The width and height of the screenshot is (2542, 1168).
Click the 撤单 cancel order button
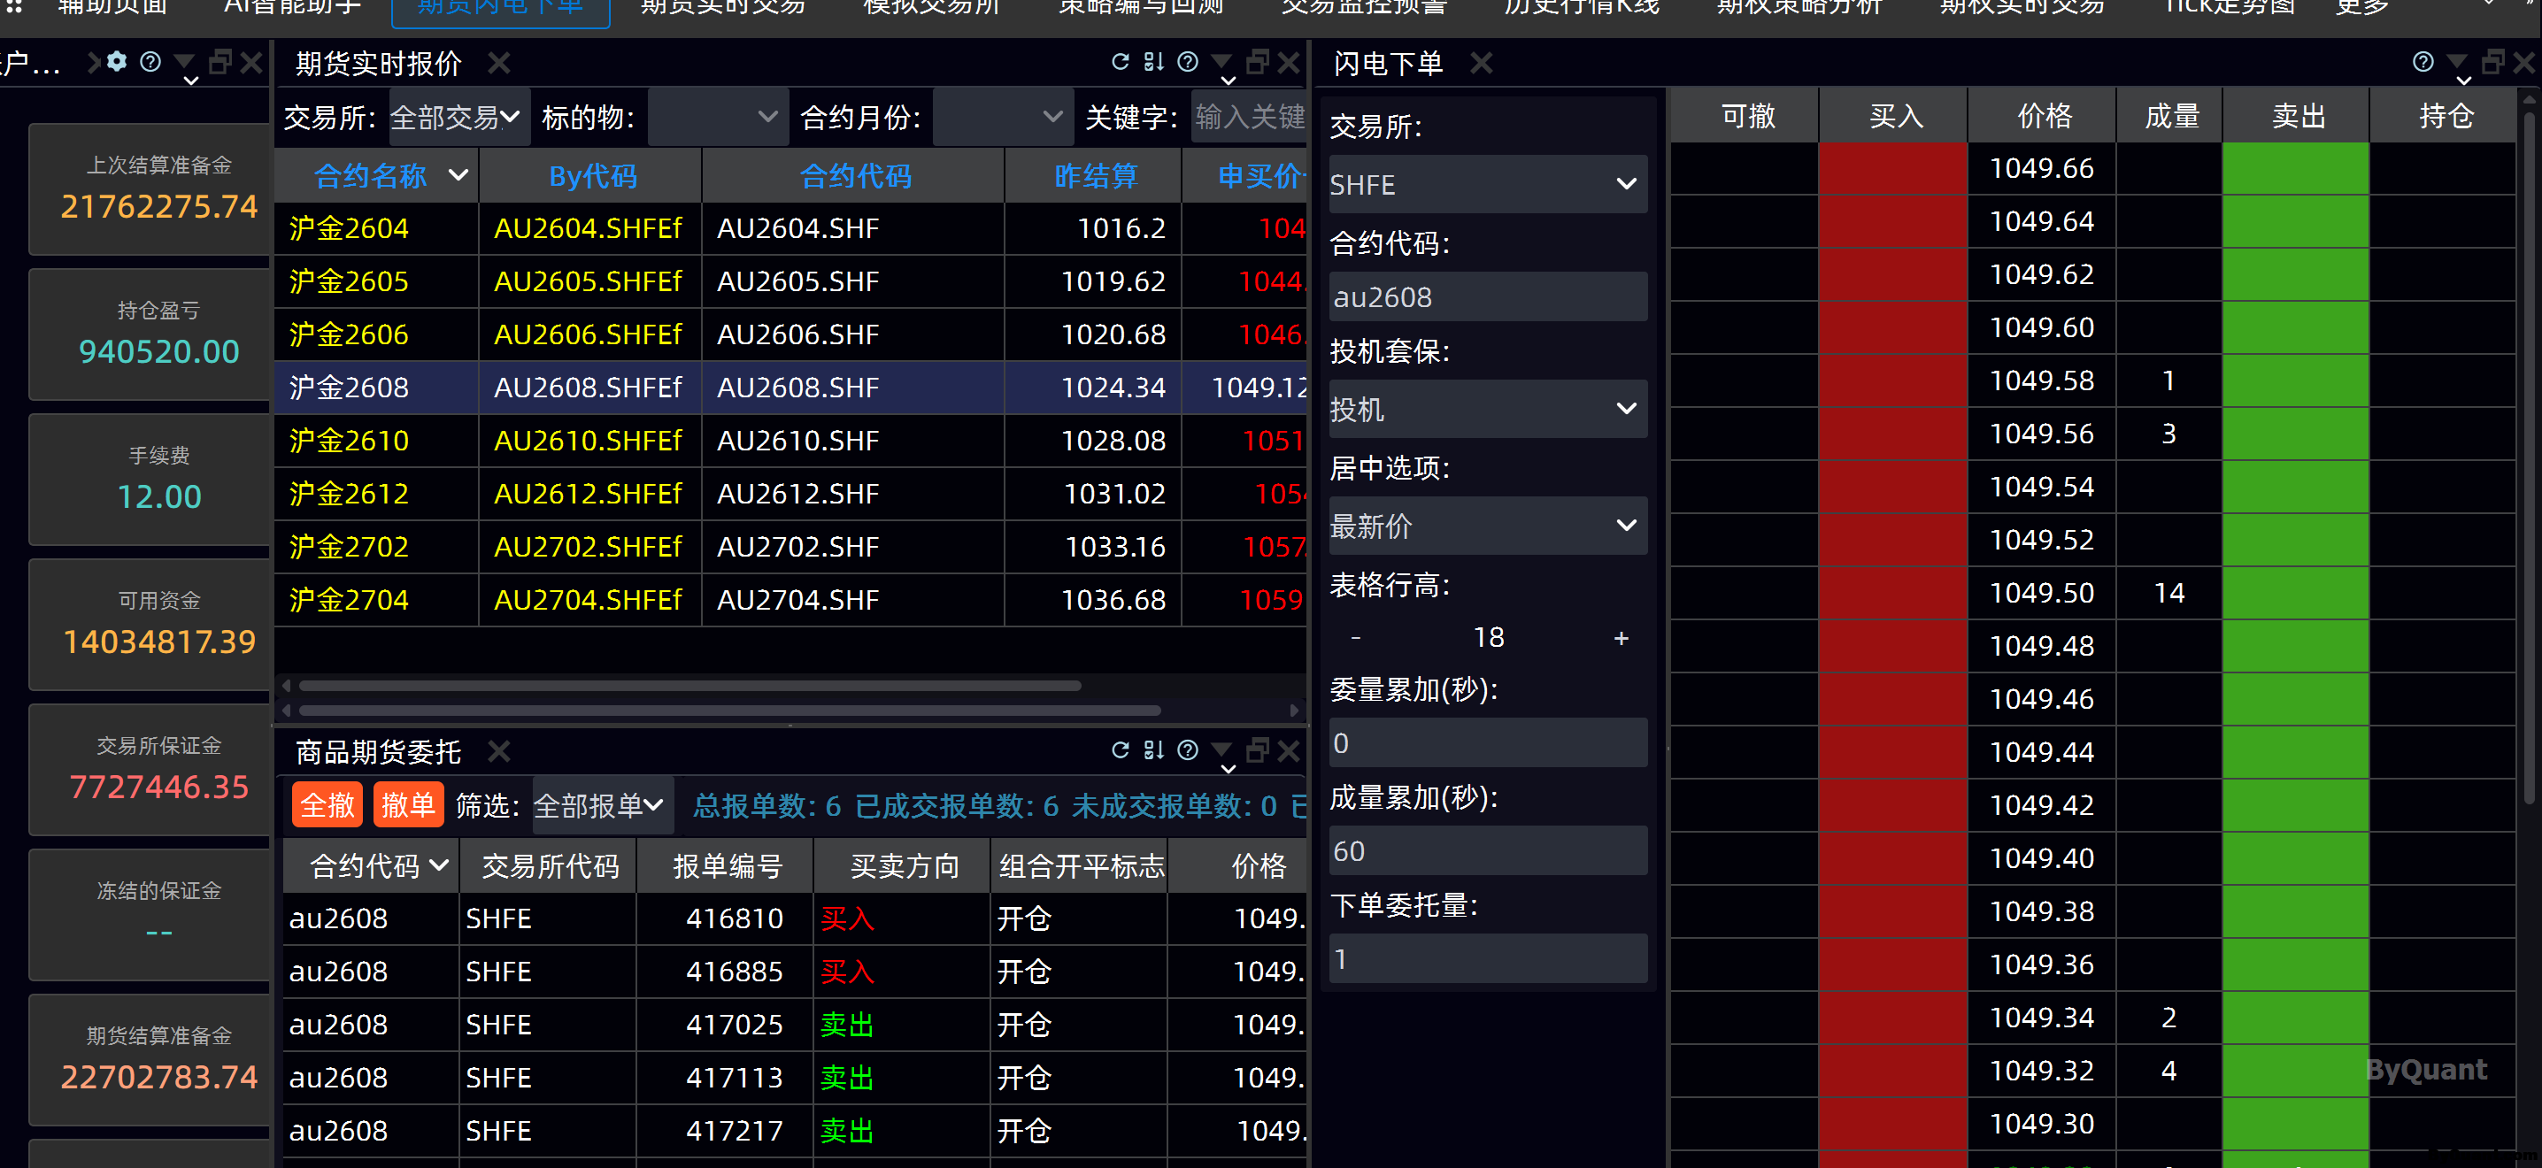click(407, 806)
